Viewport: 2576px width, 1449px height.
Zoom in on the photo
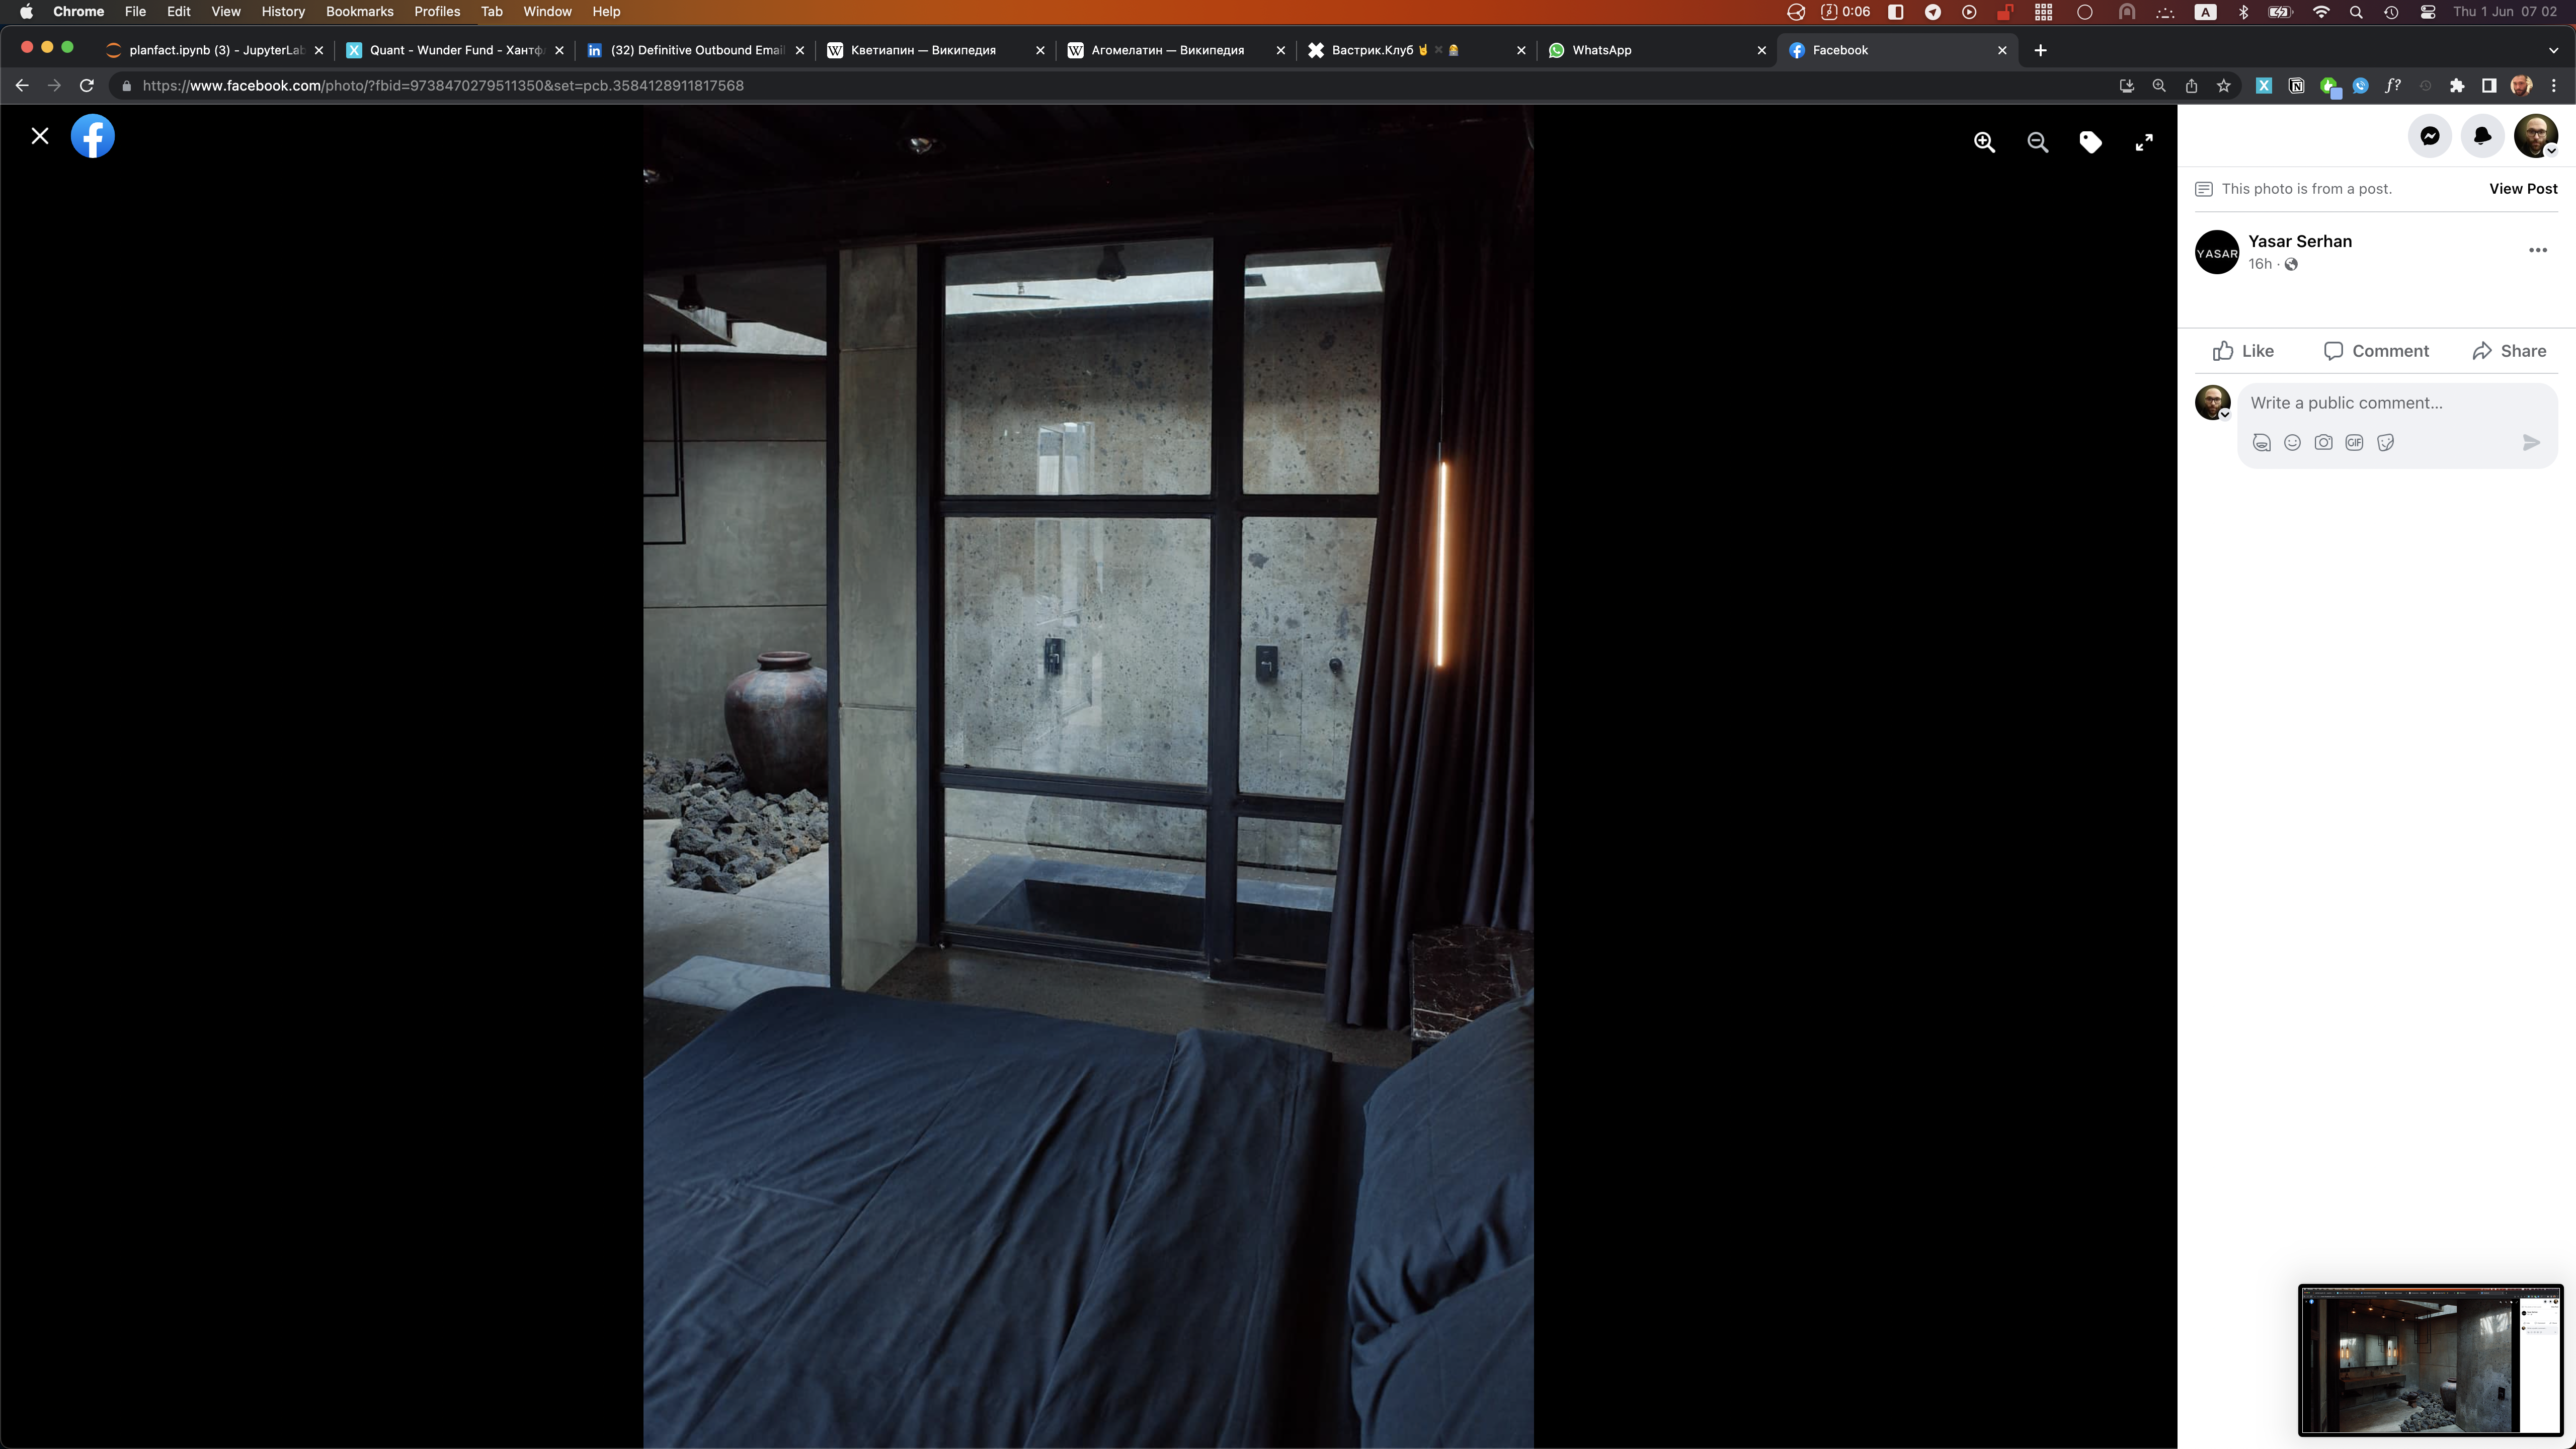click(x=1984, y=142)
